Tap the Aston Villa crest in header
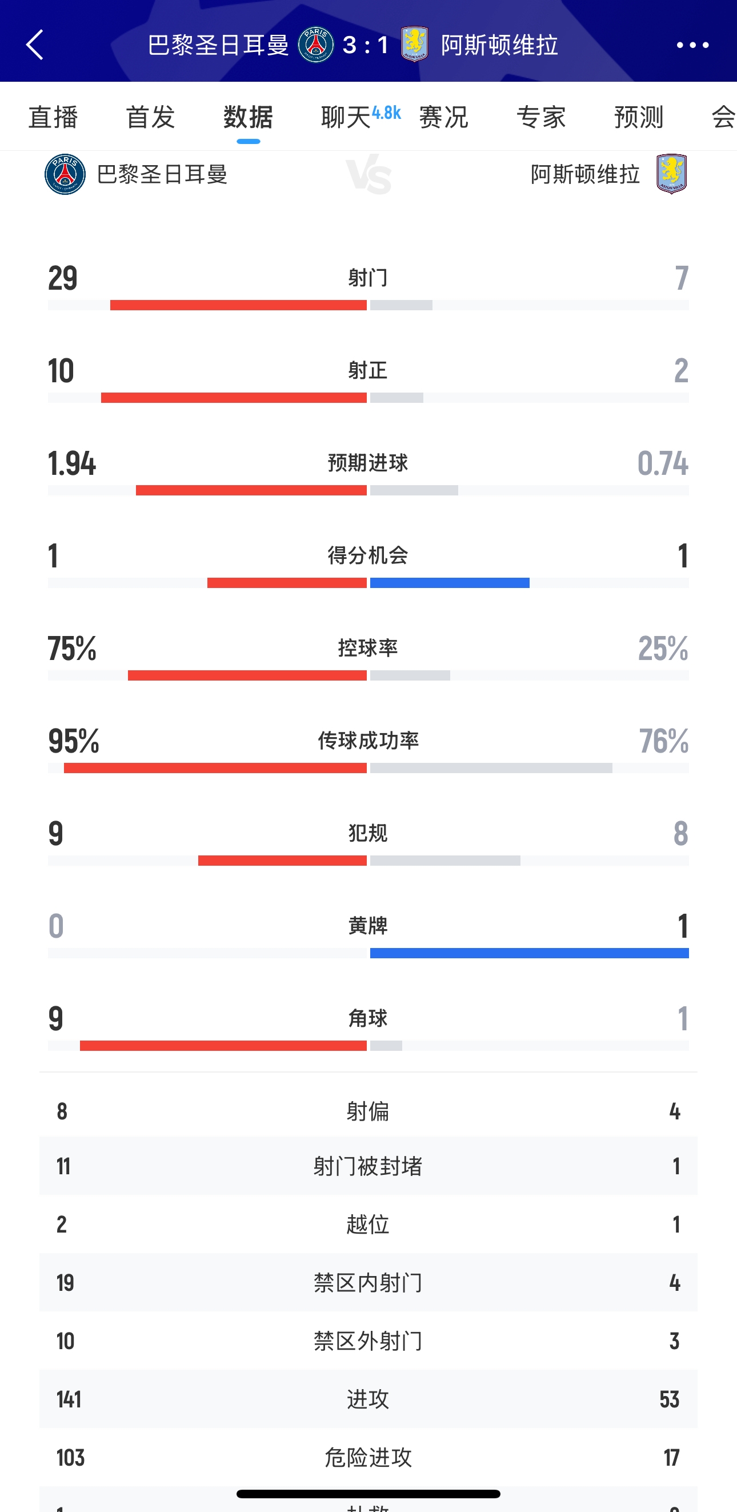 pyautogui.click(x=415, y=44)
